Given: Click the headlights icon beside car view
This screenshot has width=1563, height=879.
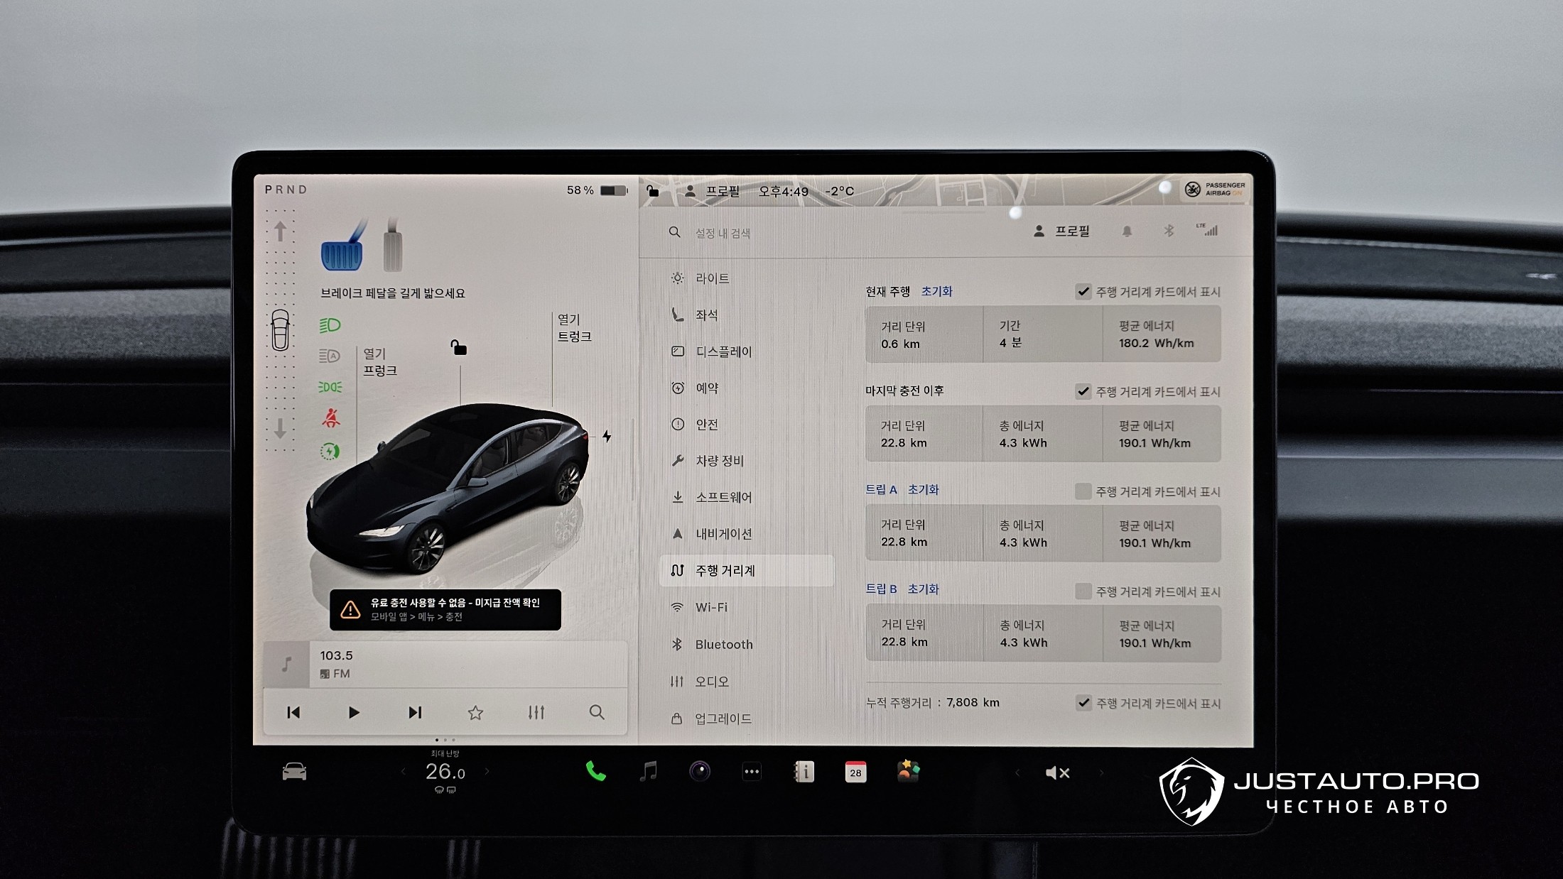Looking at the screenshot, I should 330,325.
